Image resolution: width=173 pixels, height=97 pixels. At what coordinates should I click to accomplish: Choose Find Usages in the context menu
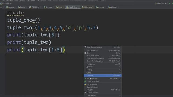[103, 64]
